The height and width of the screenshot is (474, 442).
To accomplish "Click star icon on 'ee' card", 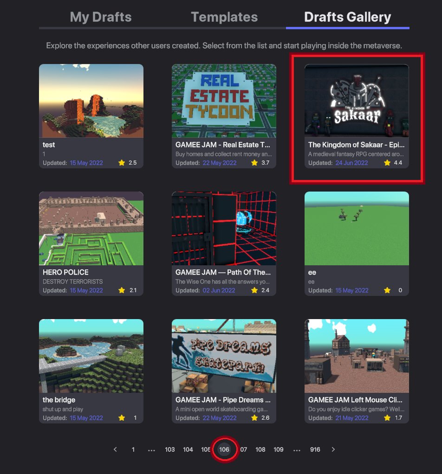I will pos(387,290).
